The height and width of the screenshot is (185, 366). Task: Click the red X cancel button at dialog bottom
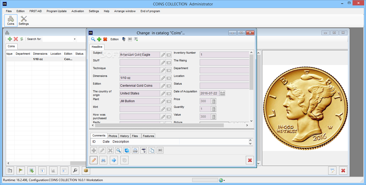click(x=250, y=160)
